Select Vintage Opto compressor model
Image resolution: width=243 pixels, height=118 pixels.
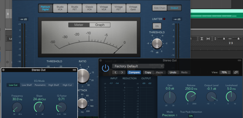click(x=133, y=8)
